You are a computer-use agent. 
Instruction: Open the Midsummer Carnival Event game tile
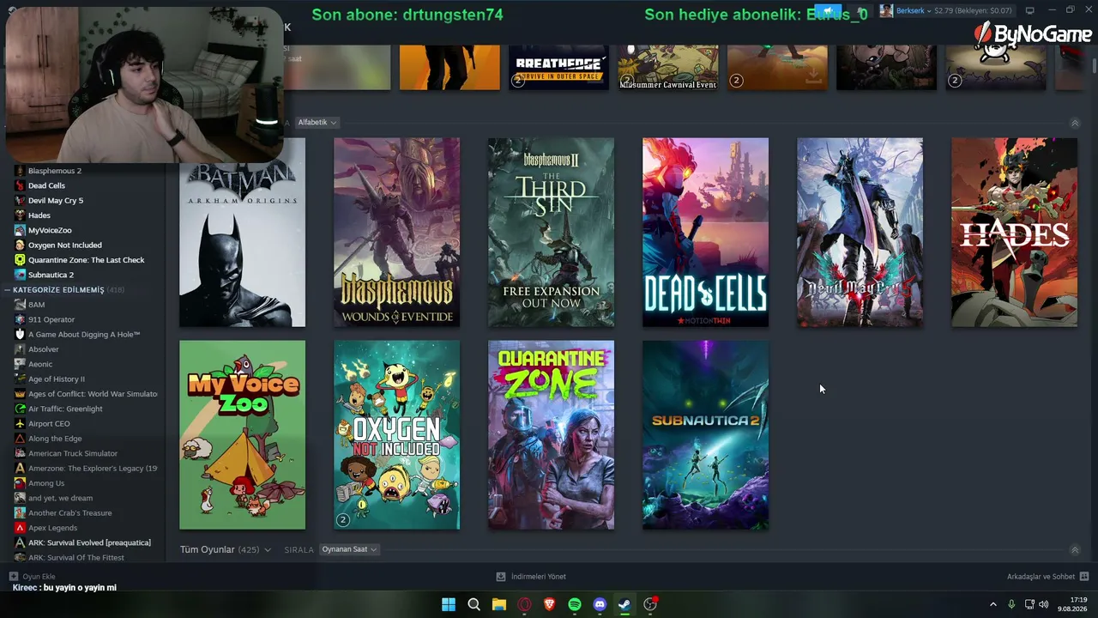tap(668, 67)
